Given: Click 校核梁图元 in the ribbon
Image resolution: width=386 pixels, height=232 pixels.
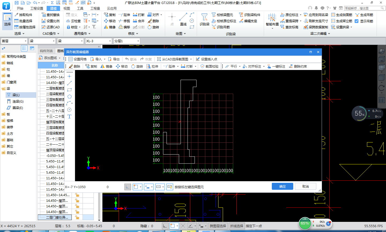Looking at the screenshot, I should [222, 15].
